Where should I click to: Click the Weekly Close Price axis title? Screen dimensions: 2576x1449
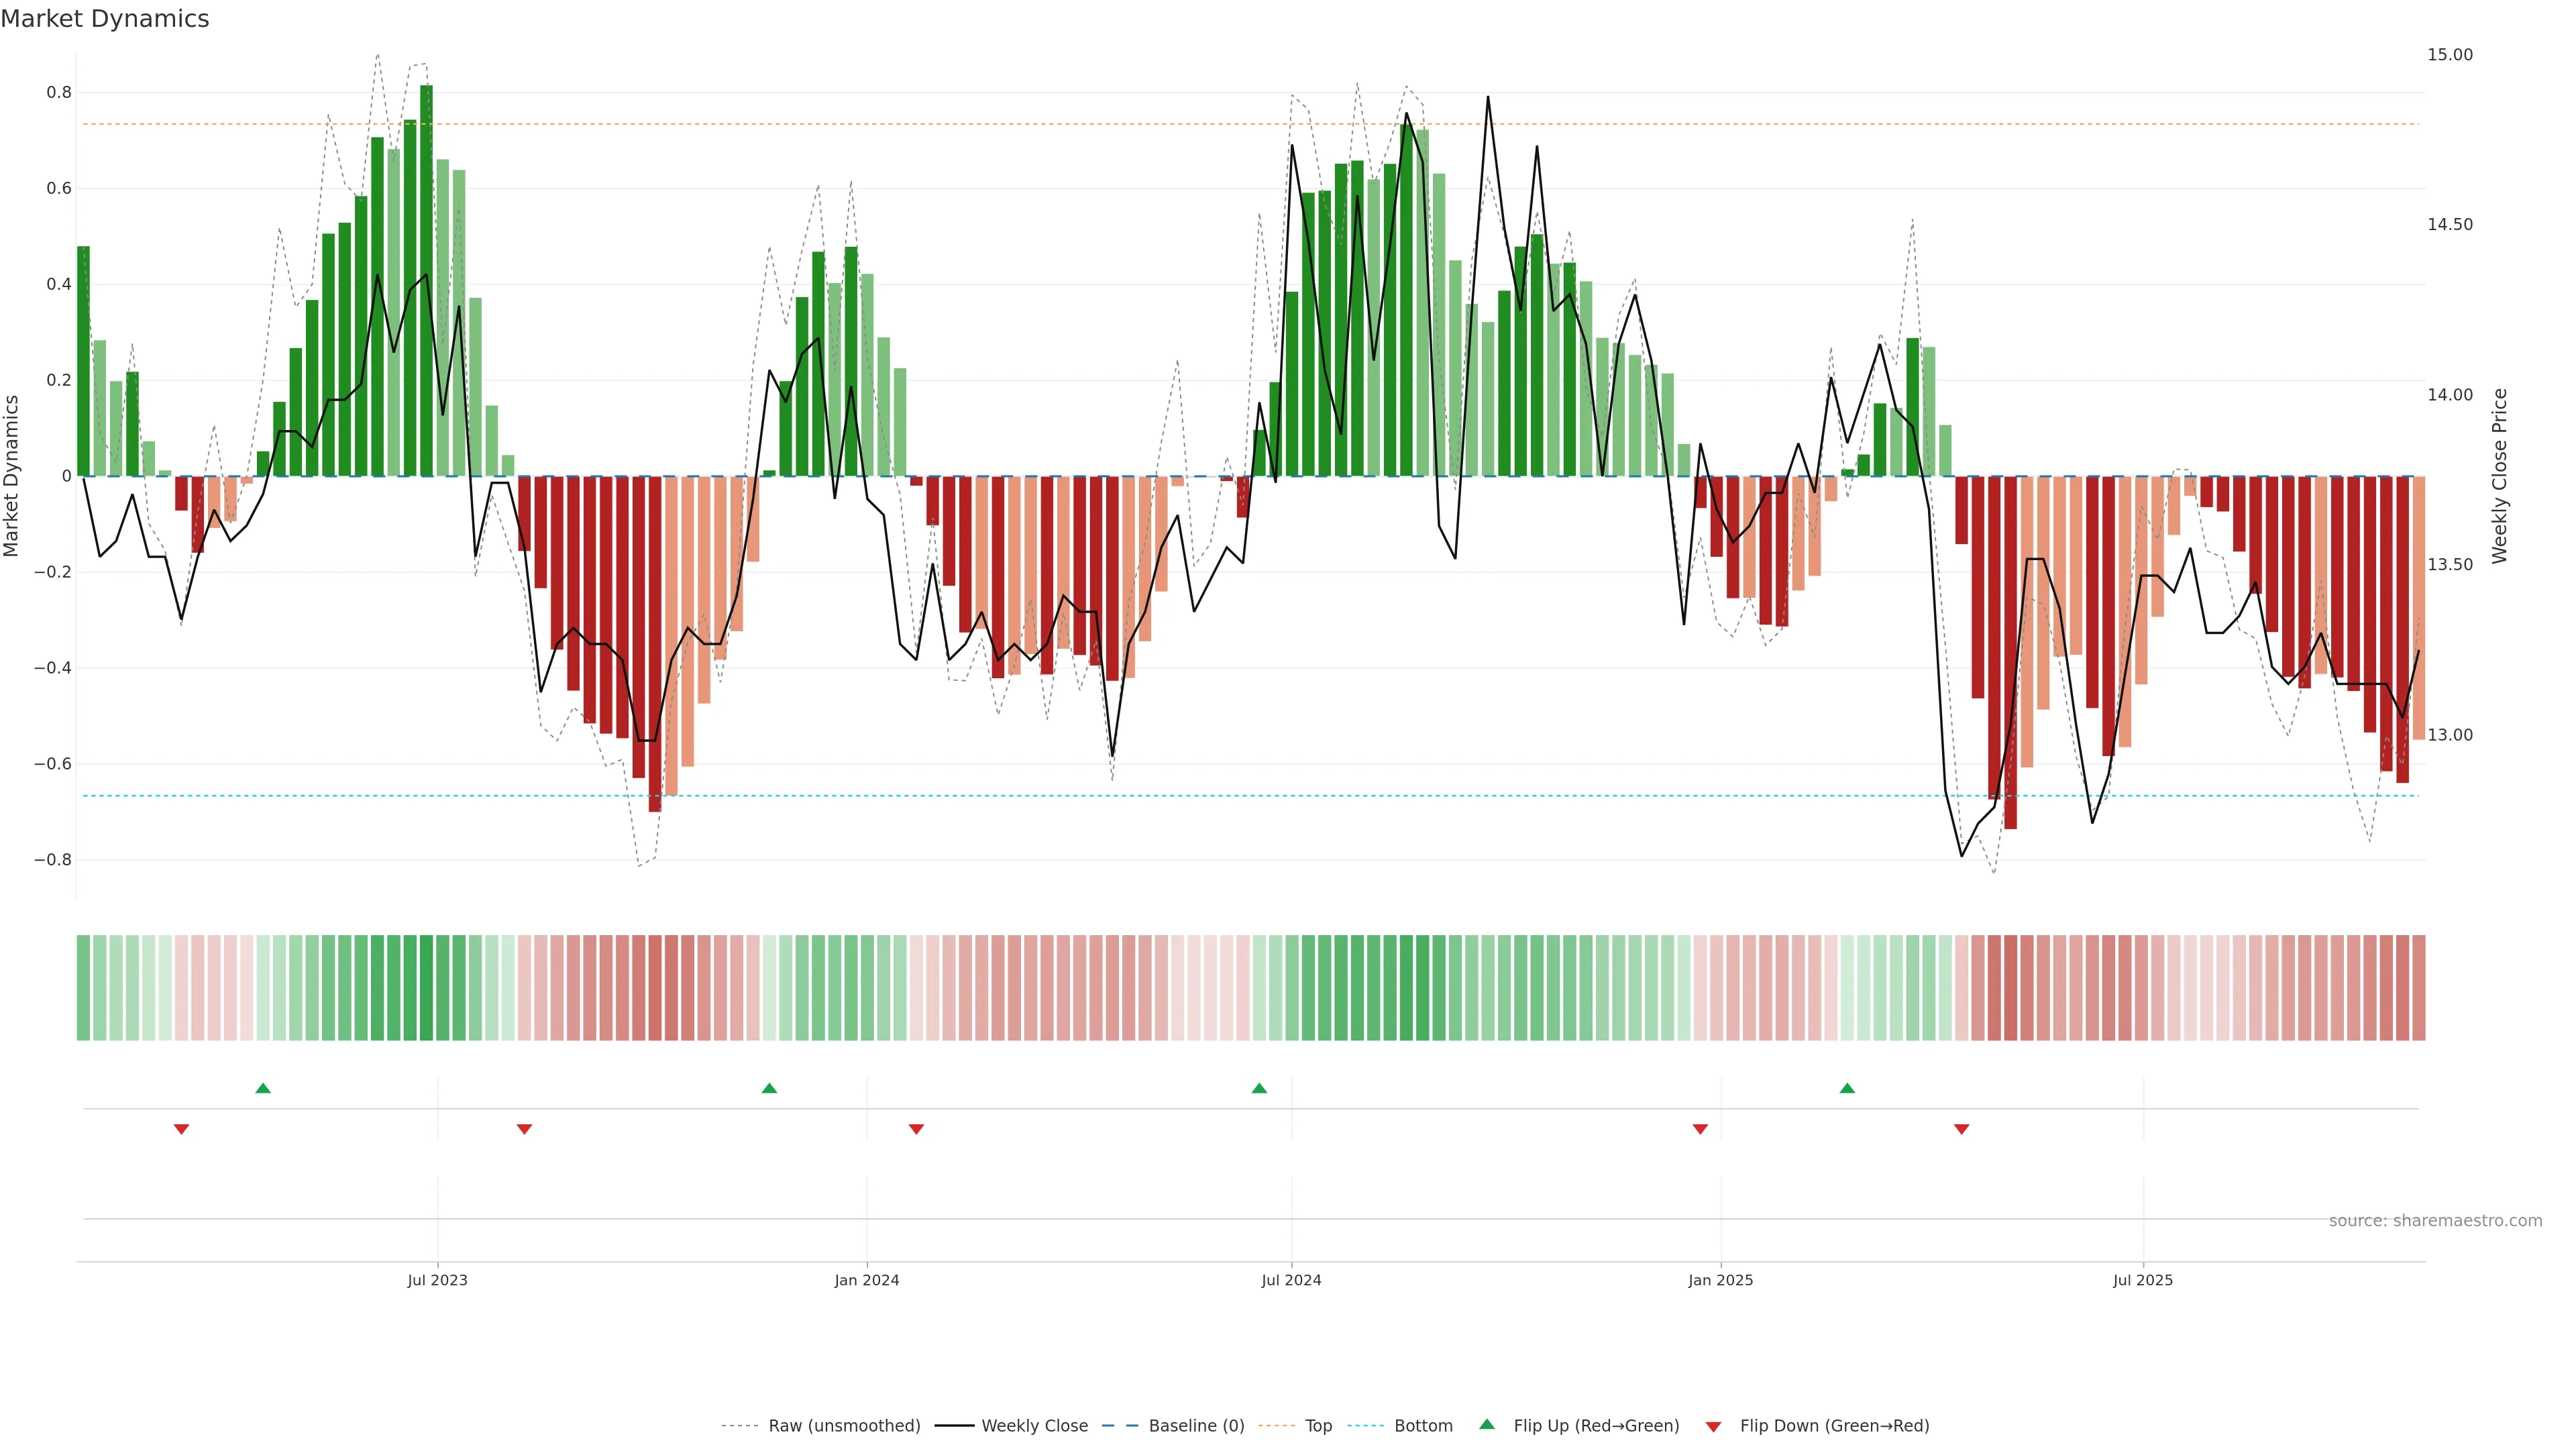(x=2500, y=476)
